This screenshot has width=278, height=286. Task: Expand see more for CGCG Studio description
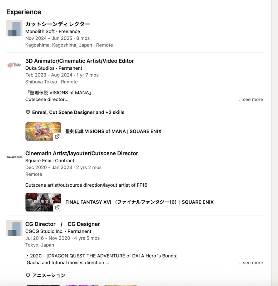[x=251, y=263]
